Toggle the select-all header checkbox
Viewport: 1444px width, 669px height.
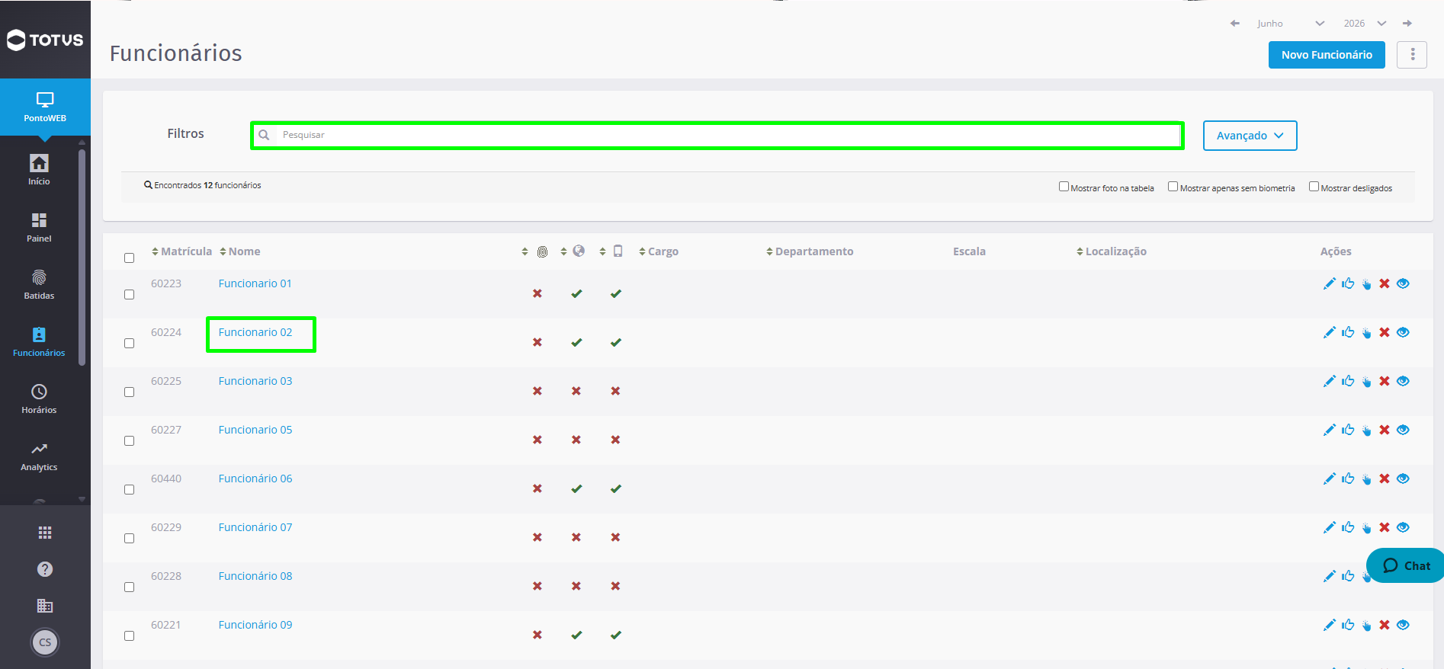point(129,258)
